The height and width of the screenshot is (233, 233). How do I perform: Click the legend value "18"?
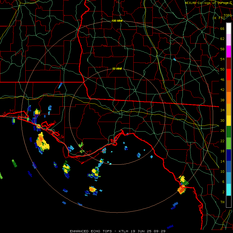222,151
